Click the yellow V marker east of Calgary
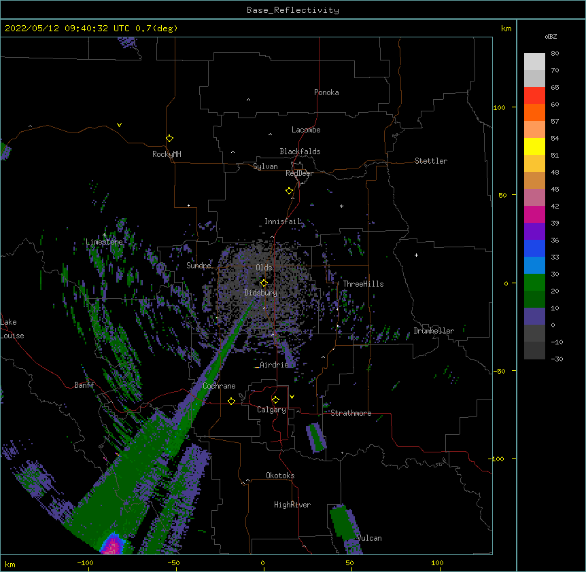The image size is (586, 572). coord(292,397)
